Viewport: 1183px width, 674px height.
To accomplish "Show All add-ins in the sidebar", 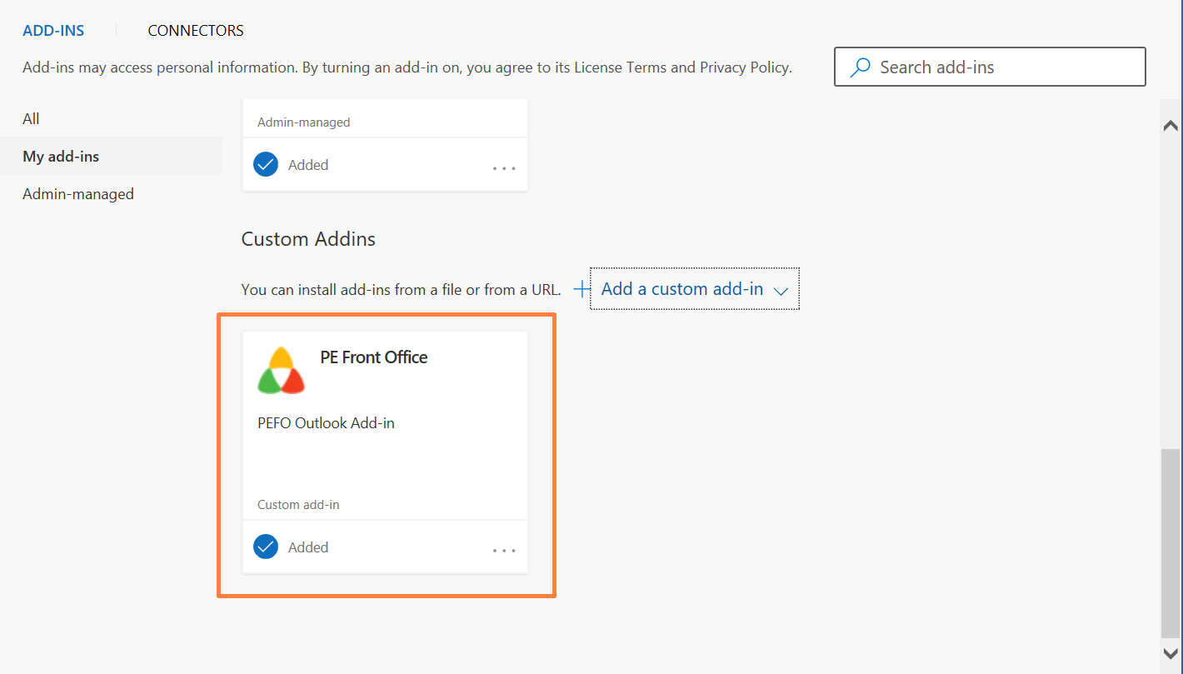I will tap(32, 119).
